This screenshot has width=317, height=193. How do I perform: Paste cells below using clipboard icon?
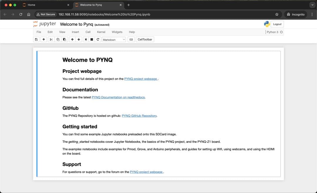[x=64, y=40]
